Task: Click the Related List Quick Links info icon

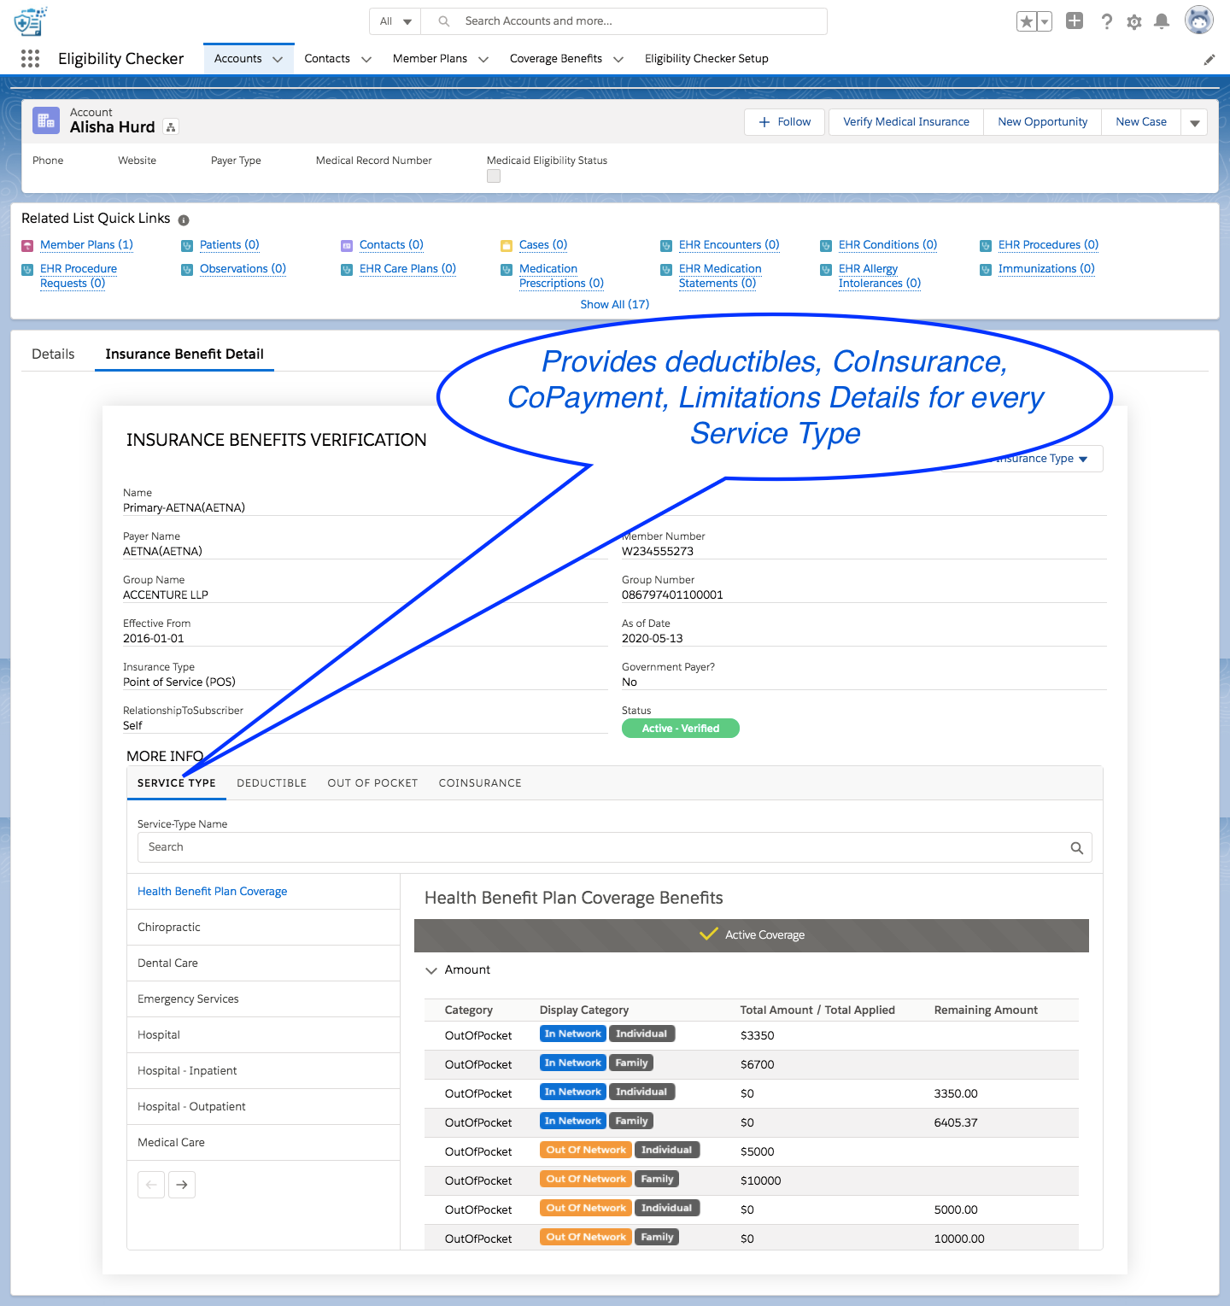Action: 184,220
